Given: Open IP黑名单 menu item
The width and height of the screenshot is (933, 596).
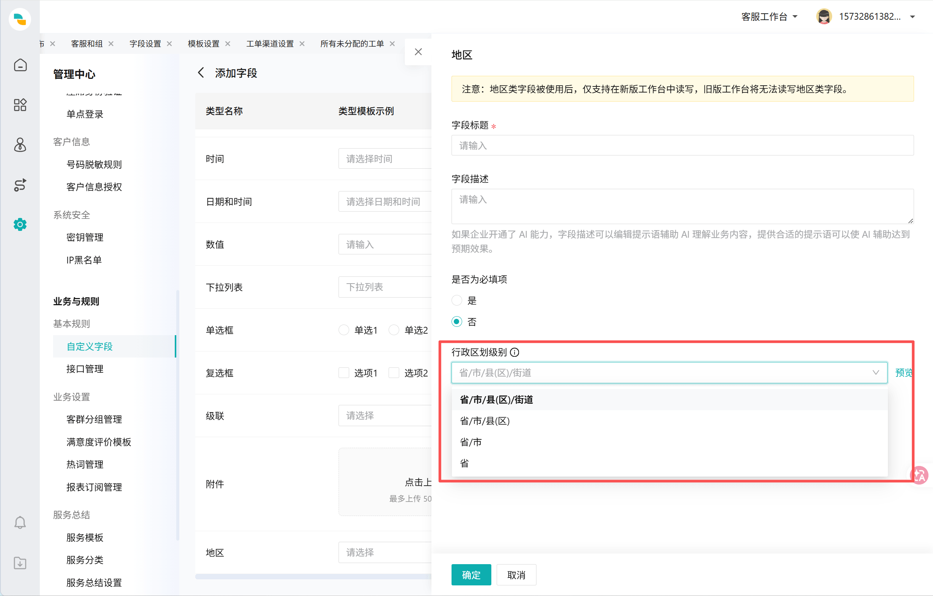Looking at the screenshot, I should coord(84,260).
